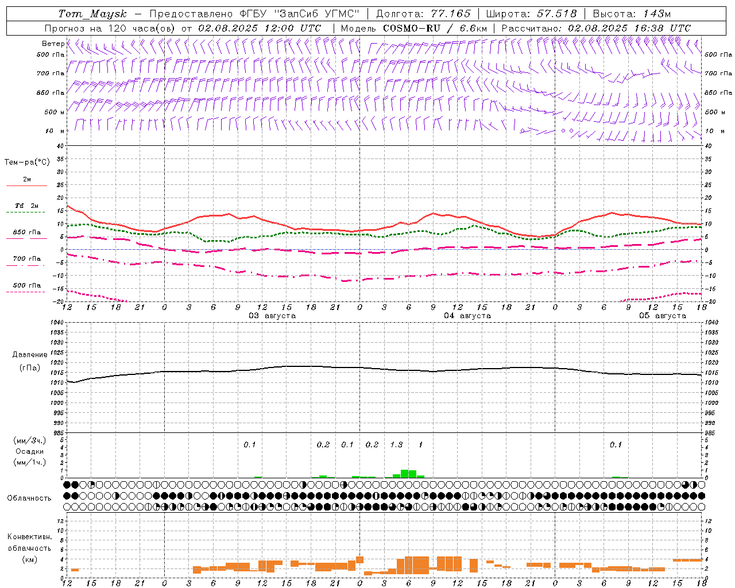This screenshot has height=588, width=735.
Task: Click the Ветер wind panel label
Action: click(53, 44)
